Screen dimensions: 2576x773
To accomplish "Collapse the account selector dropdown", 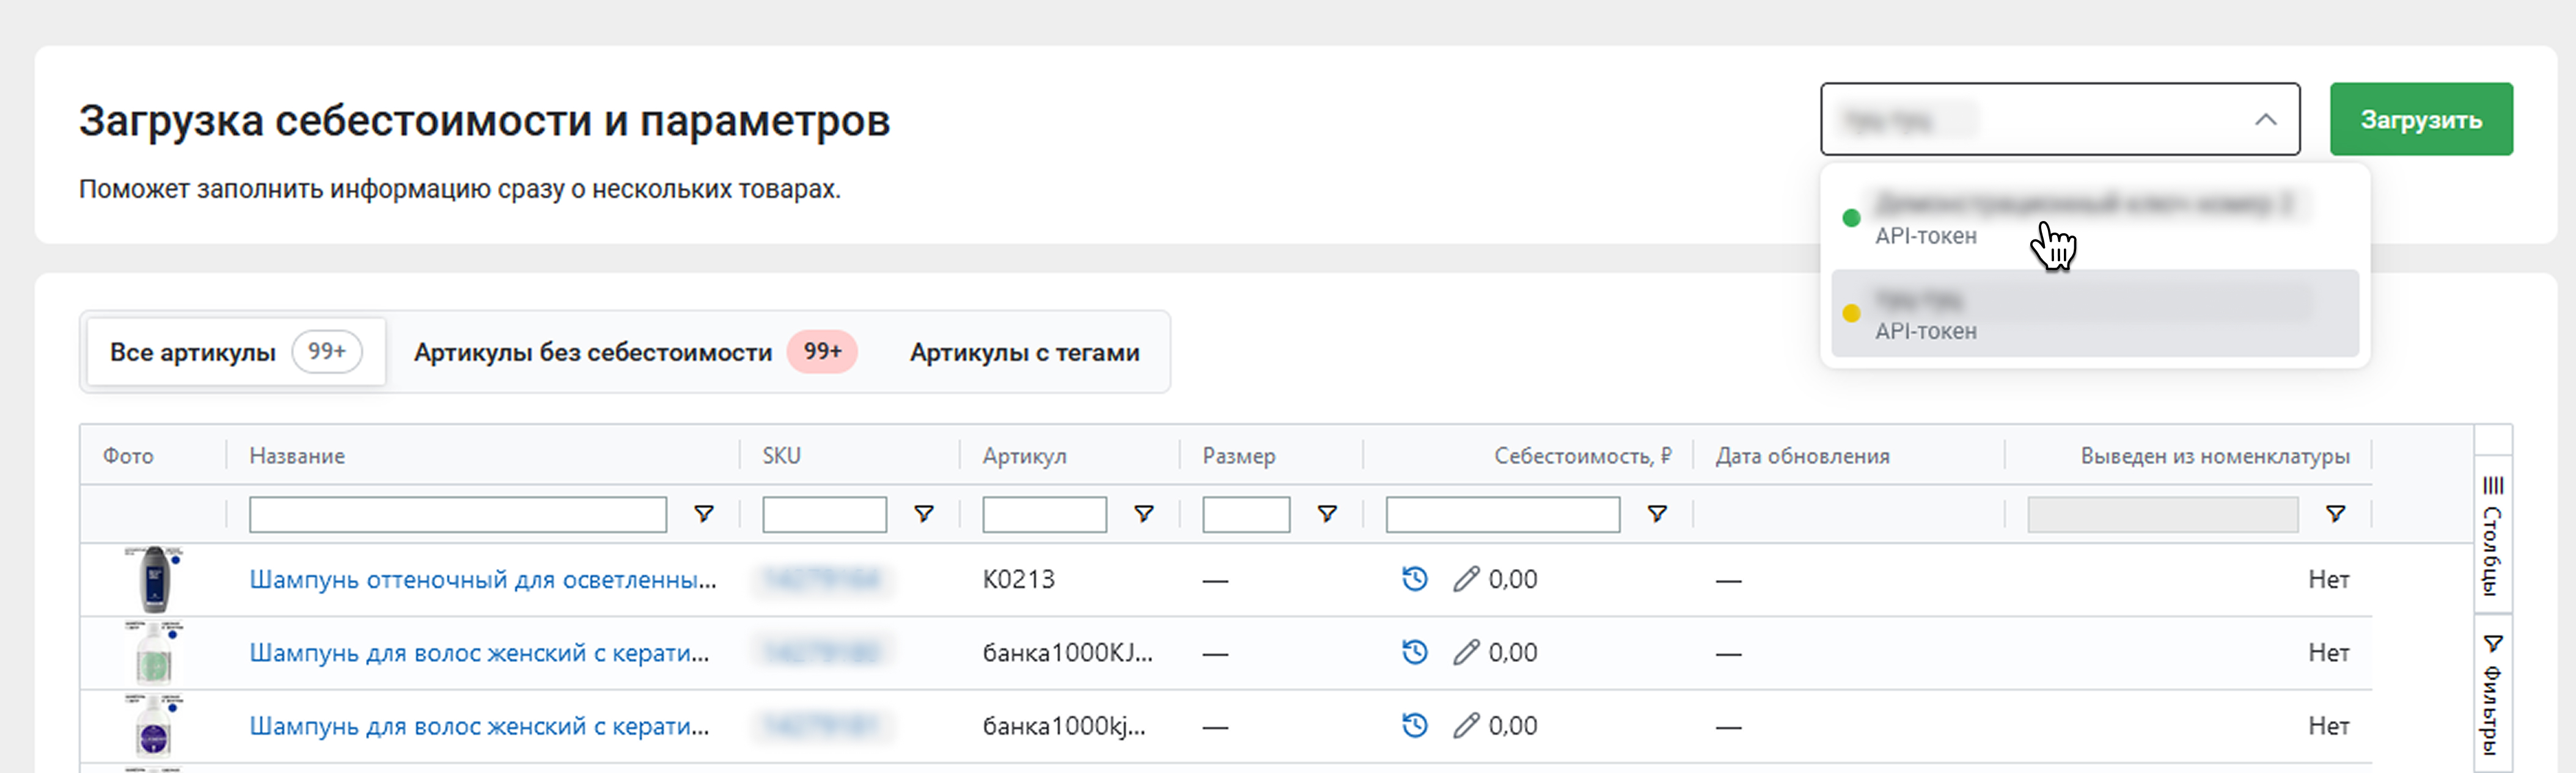I will (2265, 120).
